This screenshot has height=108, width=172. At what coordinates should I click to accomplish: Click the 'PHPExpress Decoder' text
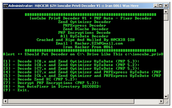84,25
